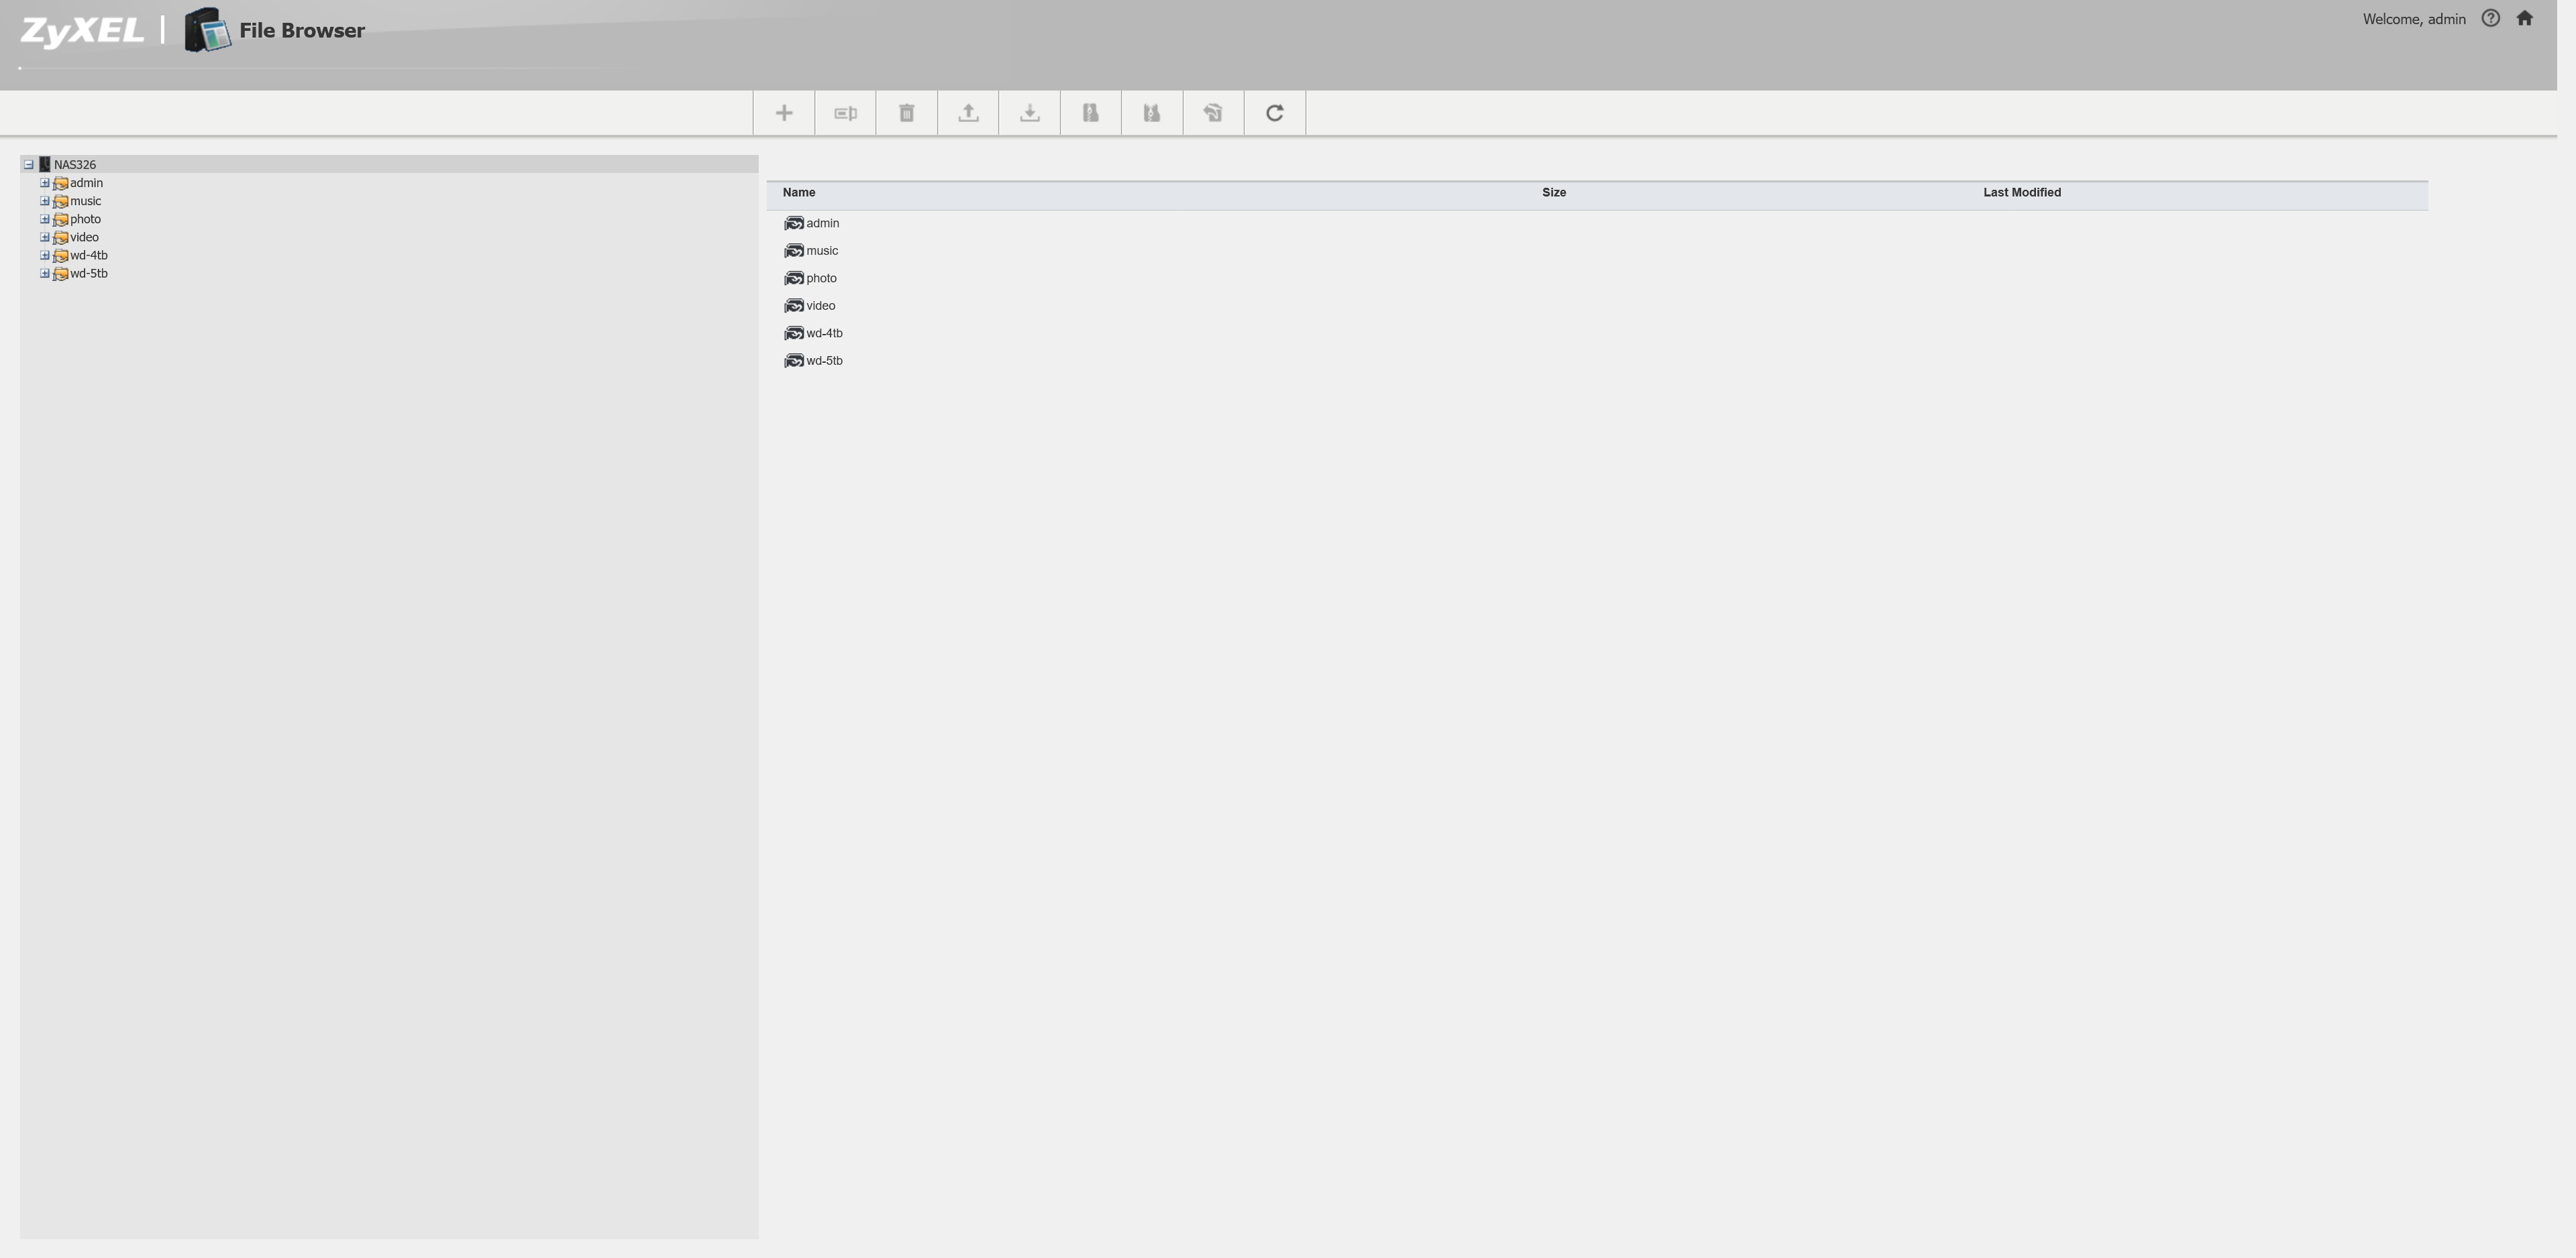Go to the Home icon
Viewport: 2576px width, 1258px height.
click(2525, 18)
